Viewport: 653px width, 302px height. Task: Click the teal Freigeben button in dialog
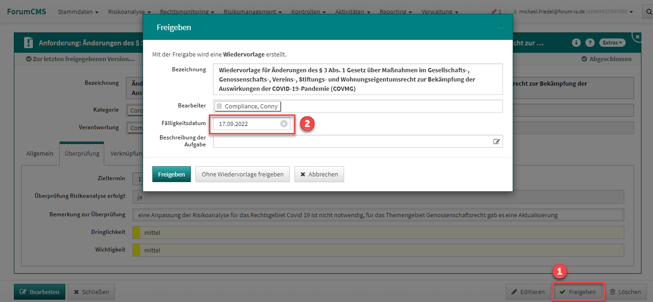(171, 174)
